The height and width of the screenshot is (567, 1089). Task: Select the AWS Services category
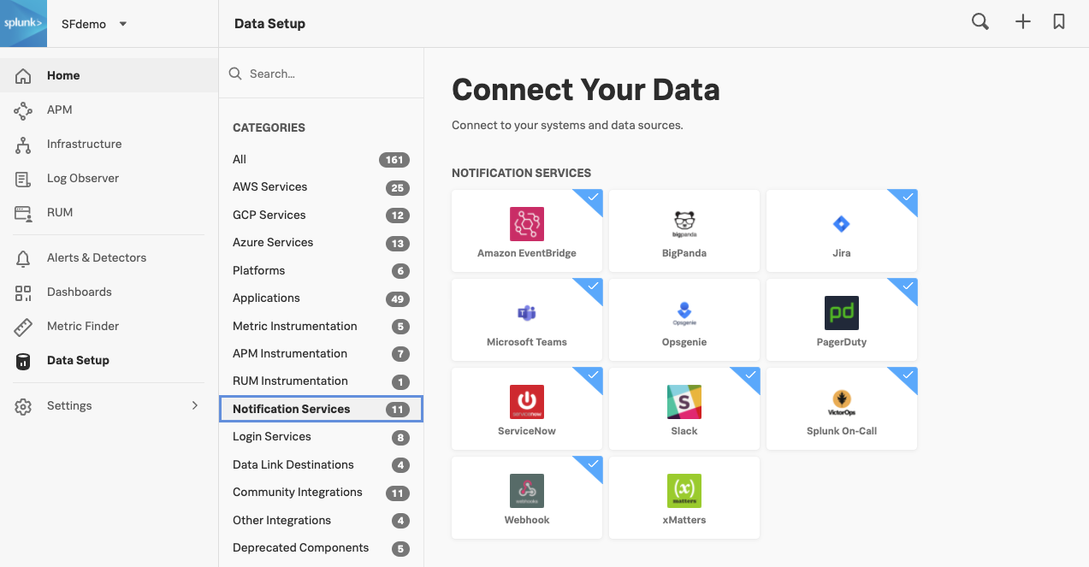click(x=269, y=186)
